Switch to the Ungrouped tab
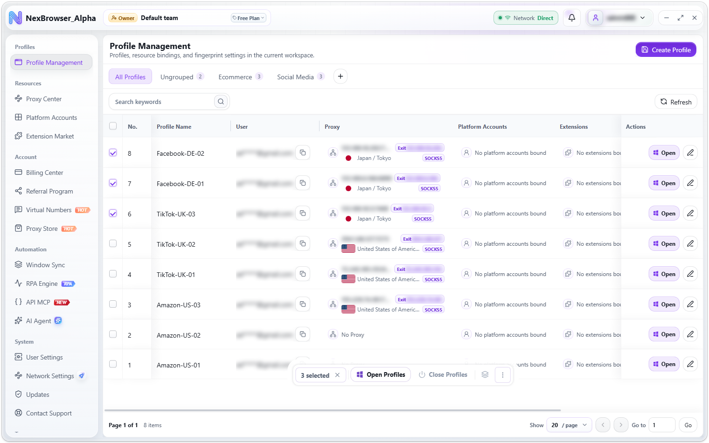Screen dimensions: 709x443 [x=182, y=77]
